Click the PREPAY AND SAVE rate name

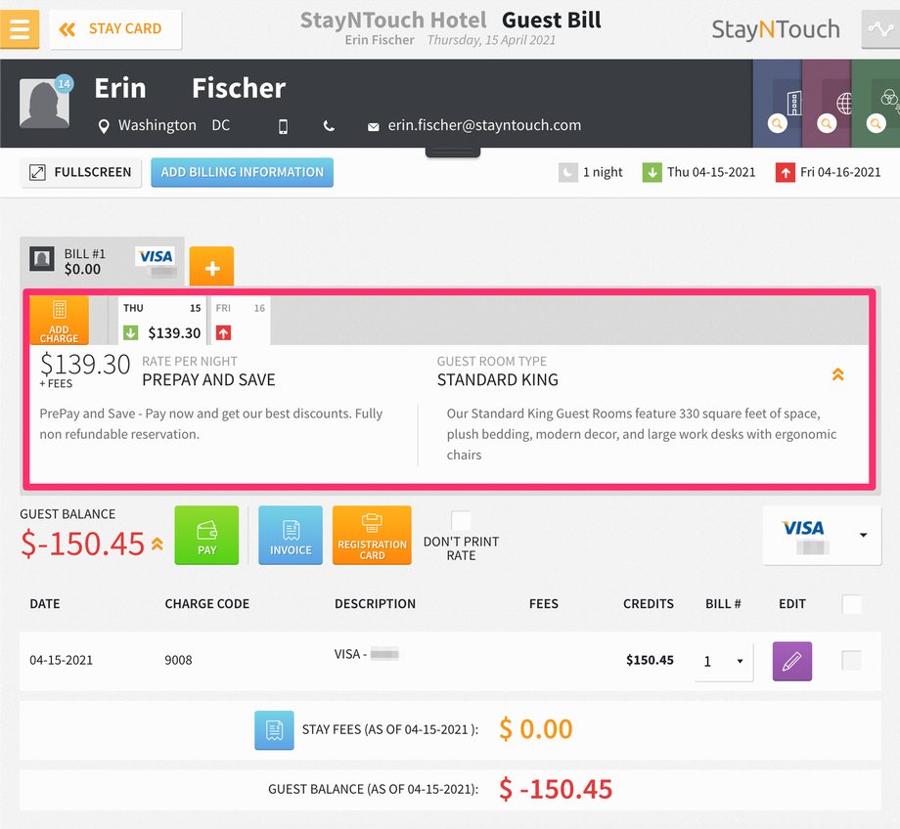209,379
